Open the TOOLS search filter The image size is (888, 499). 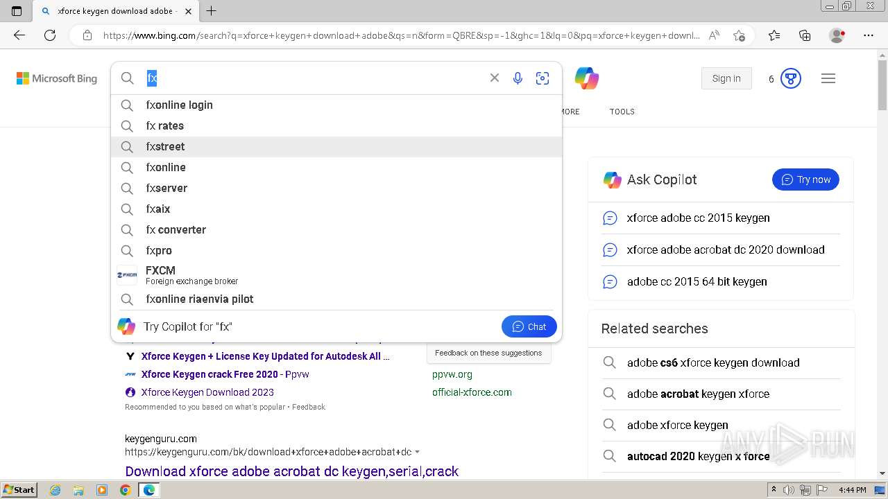pyautogui.click(x=622, y=112)
